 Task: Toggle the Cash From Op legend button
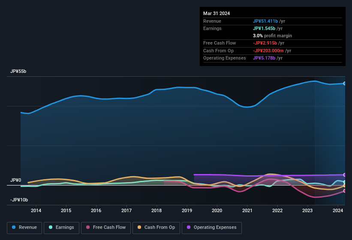click(x=156, y=228)
